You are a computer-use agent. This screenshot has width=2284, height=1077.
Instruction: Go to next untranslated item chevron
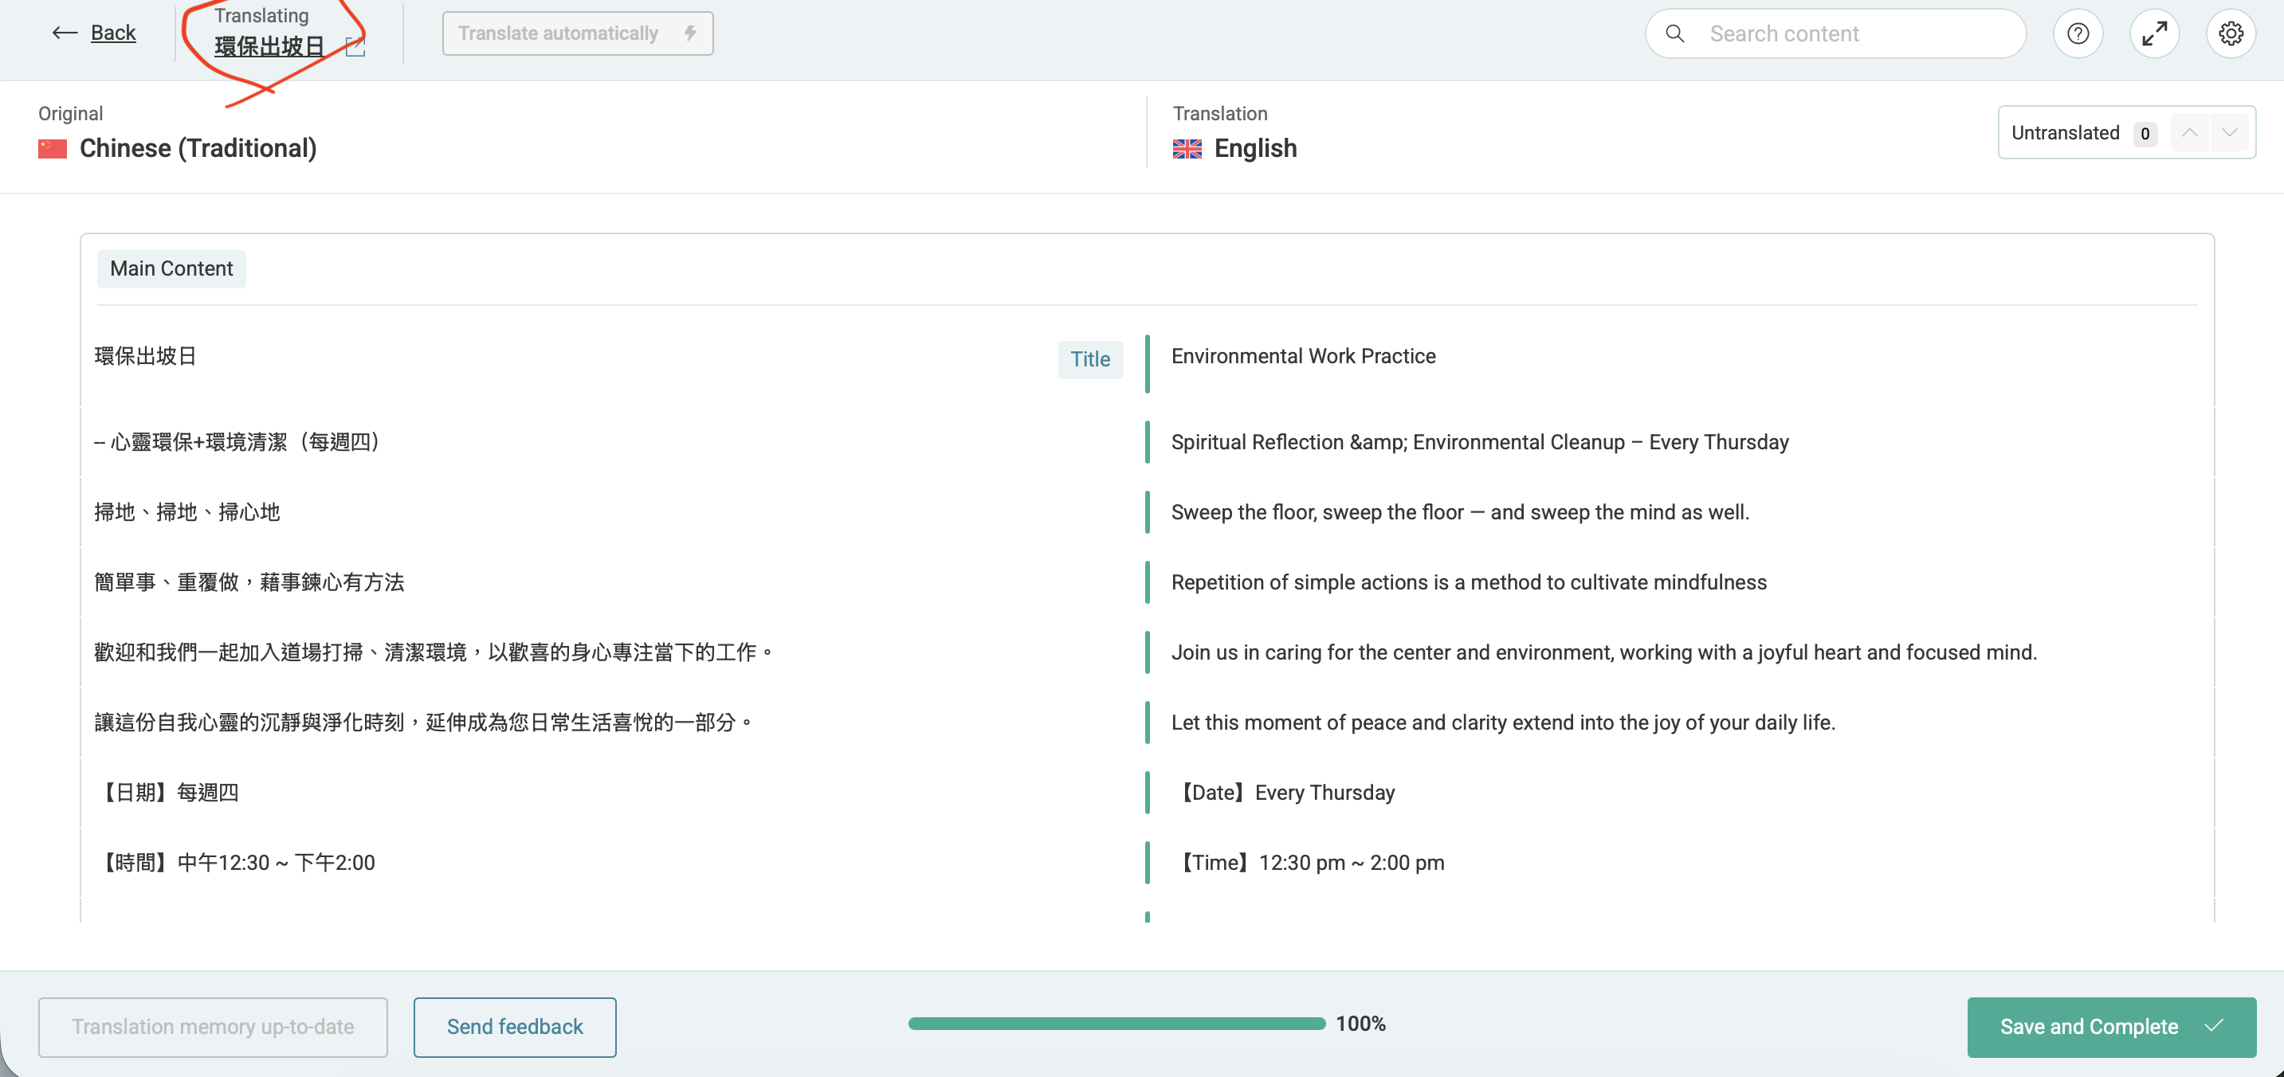tap(2228, 133)
